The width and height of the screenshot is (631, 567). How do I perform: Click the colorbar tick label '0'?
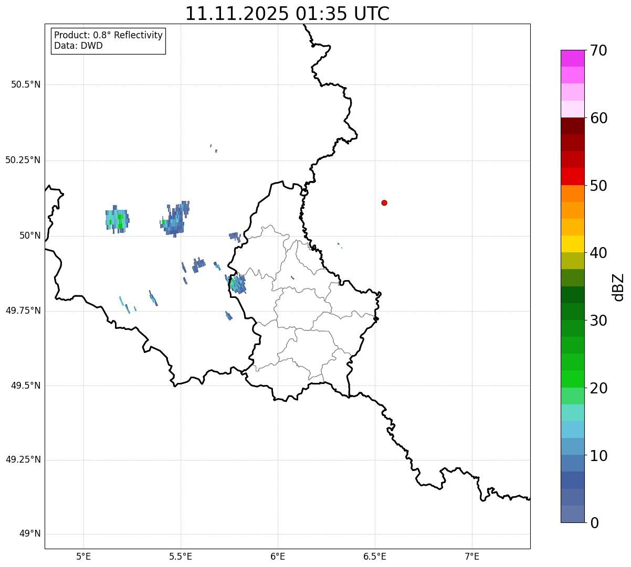click(x=595, y=523)
